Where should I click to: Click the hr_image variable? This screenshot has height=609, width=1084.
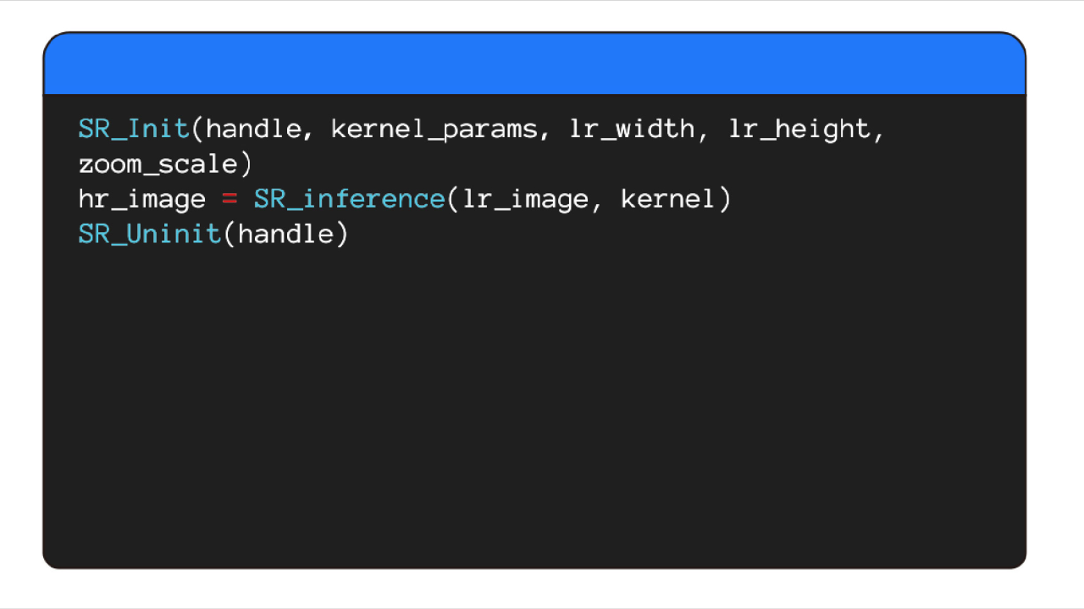tap(141, 200)
